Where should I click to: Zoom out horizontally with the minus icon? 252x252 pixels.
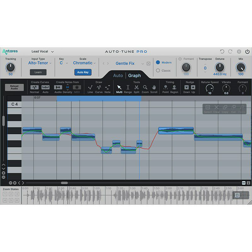point(11,183)
